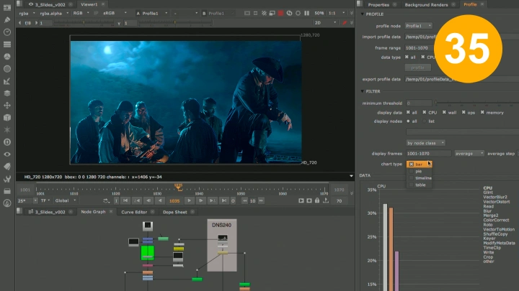This screenshot has width=519, height=291.
Task: Open the Image nodes menu in left toolbar
Action: click(x=7, y=8)
